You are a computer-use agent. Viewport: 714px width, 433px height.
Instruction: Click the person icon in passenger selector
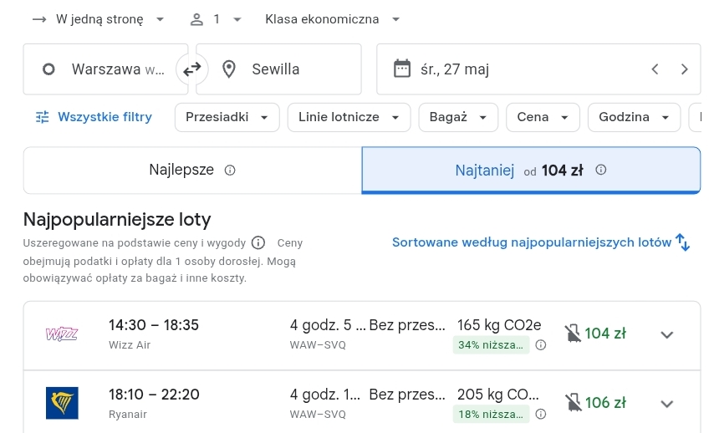[196, 19]
